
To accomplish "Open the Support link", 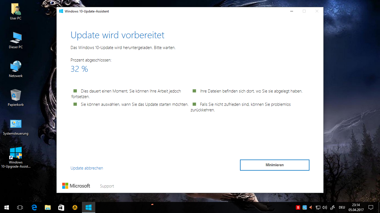I will click(x=107, y=186).
